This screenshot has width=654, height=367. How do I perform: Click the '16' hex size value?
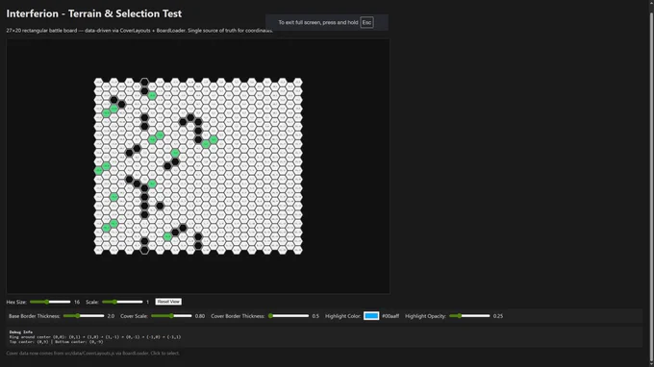click(77, 302)
